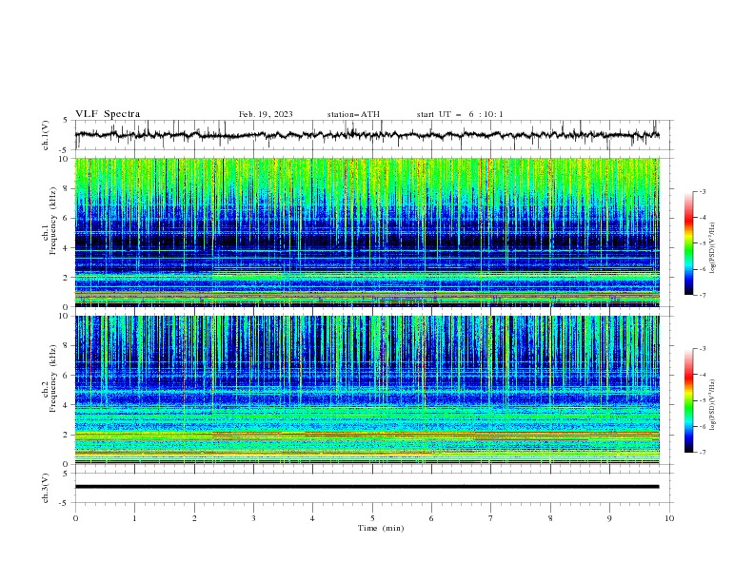
Task: Click the "ch.1(V)" axis label
Action: (46, 135)
